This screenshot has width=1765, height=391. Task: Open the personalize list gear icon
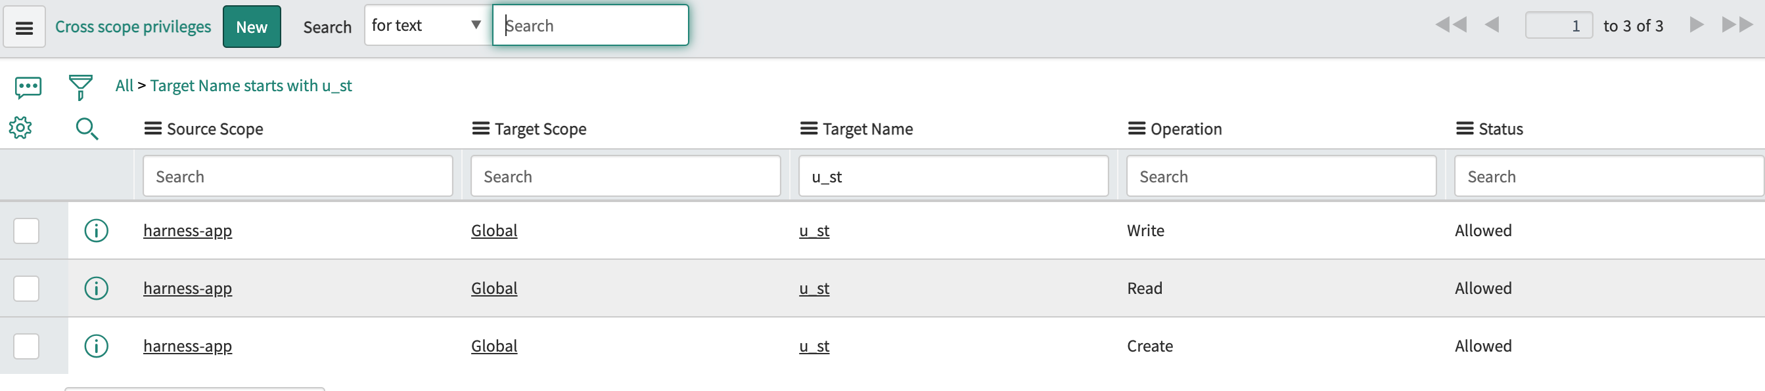(x=20, y=128)
